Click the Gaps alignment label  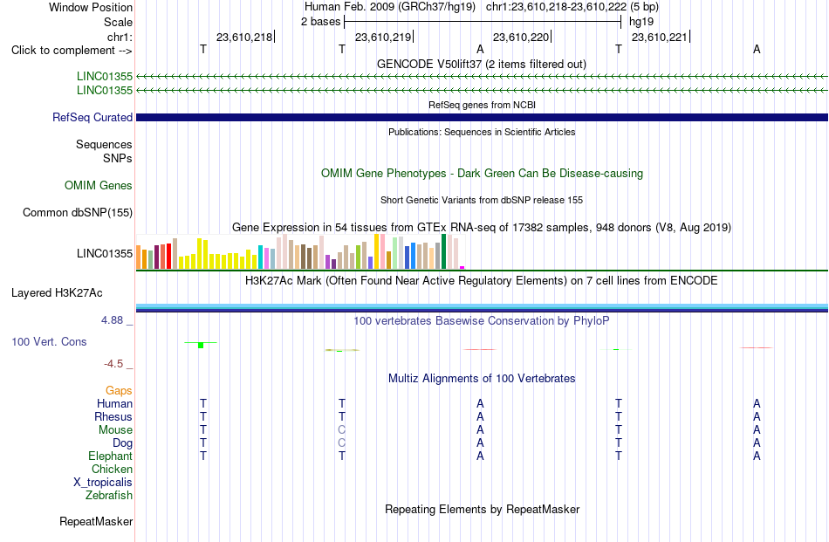click(x=119, y=390)
